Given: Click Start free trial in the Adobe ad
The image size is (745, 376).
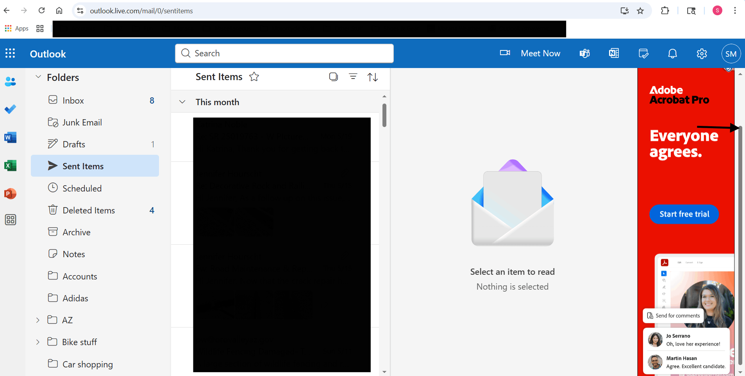Looking at the screenshot, I should pos(684,214).
